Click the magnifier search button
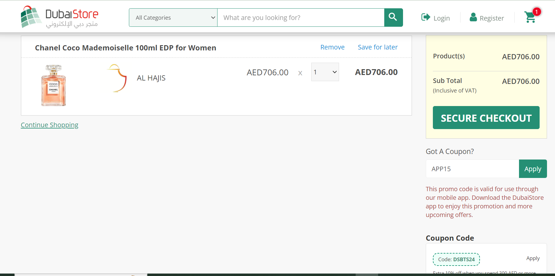This screenshot has height=276, width=555. coord(393,18)
